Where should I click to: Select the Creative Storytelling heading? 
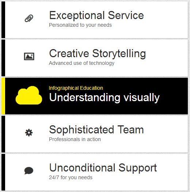click(98, 53)
